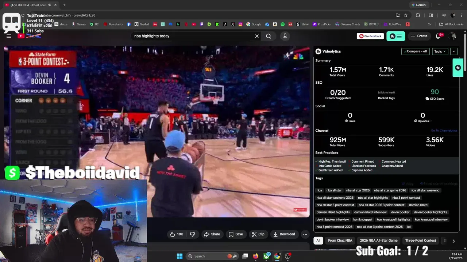
Task: Click the video player to pause
Action: [157, 131]
